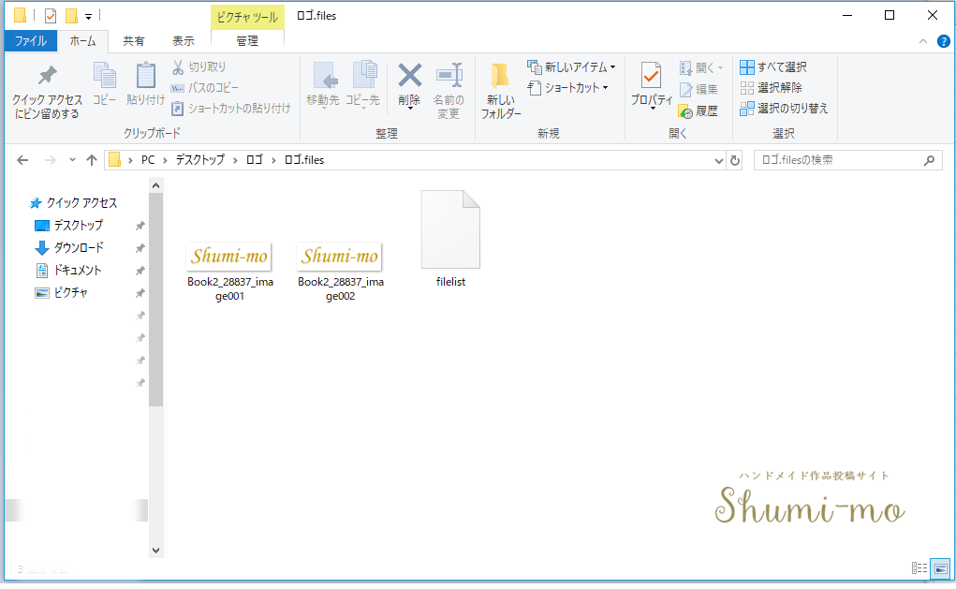Screen dimensions: 956x589
Task: Click デスクトップ in the address breadcrumb
Action: click(200, 160)
